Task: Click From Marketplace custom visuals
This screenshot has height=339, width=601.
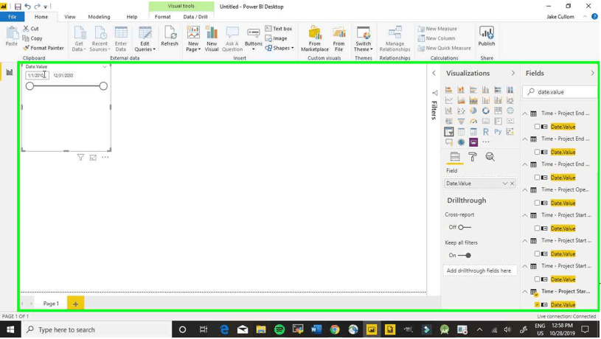Action: tap(315, 39)
